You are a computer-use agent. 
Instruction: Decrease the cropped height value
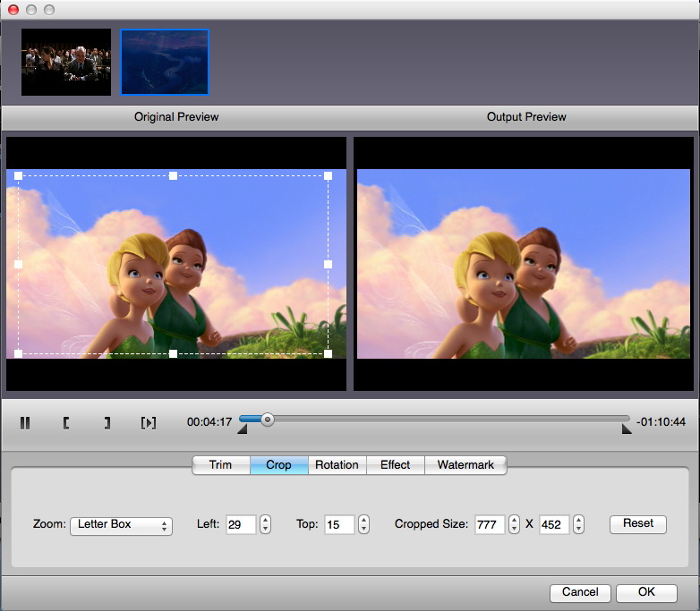tap(578, 529)
